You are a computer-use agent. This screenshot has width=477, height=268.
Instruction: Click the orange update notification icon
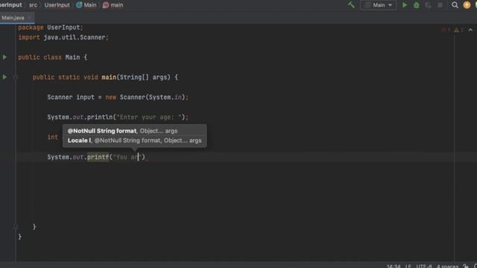(467, 5)
